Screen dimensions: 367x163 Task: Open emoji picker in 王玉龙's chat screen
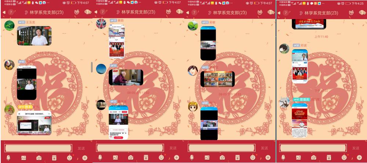point(69,157)
